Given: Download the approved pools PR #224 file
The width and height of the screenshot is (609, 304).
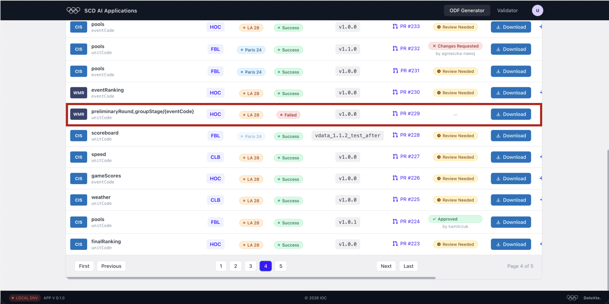Looking at the screenshot, I should coord(511,222).
